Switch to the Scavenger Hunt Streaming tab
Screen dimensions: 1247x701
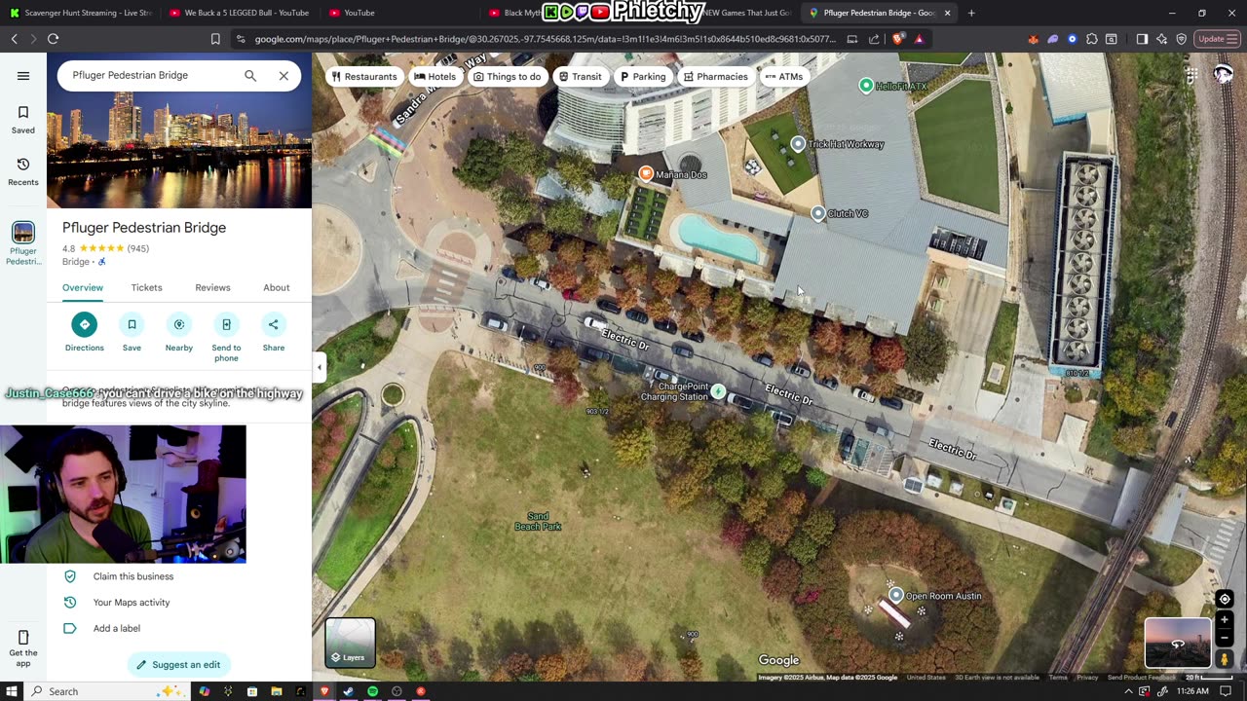click(80, 13)
